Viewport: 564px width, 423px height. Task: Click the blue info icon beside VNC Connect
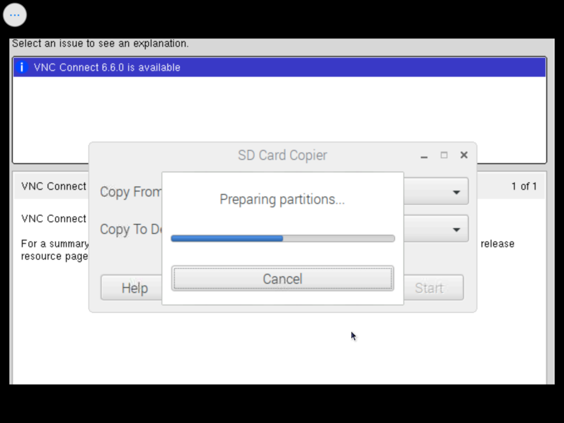coord(22,67)
